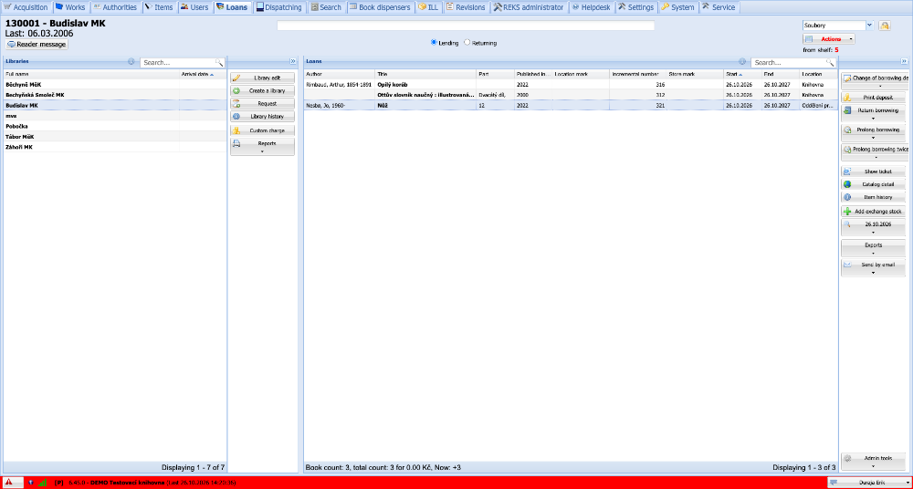
Task: Select the Opilý koráb loan row
Action: pyautogui.click(x=571, y=85)
